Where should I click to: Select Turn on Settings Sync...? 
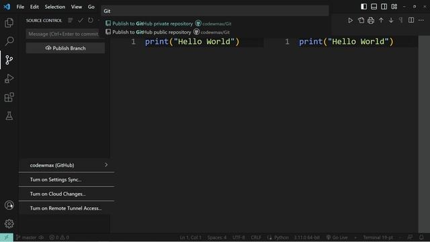point(67,179)
